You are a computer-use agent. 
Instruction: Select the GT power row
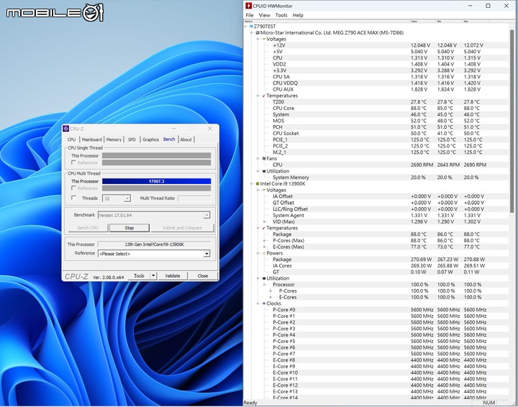point(386,272)
